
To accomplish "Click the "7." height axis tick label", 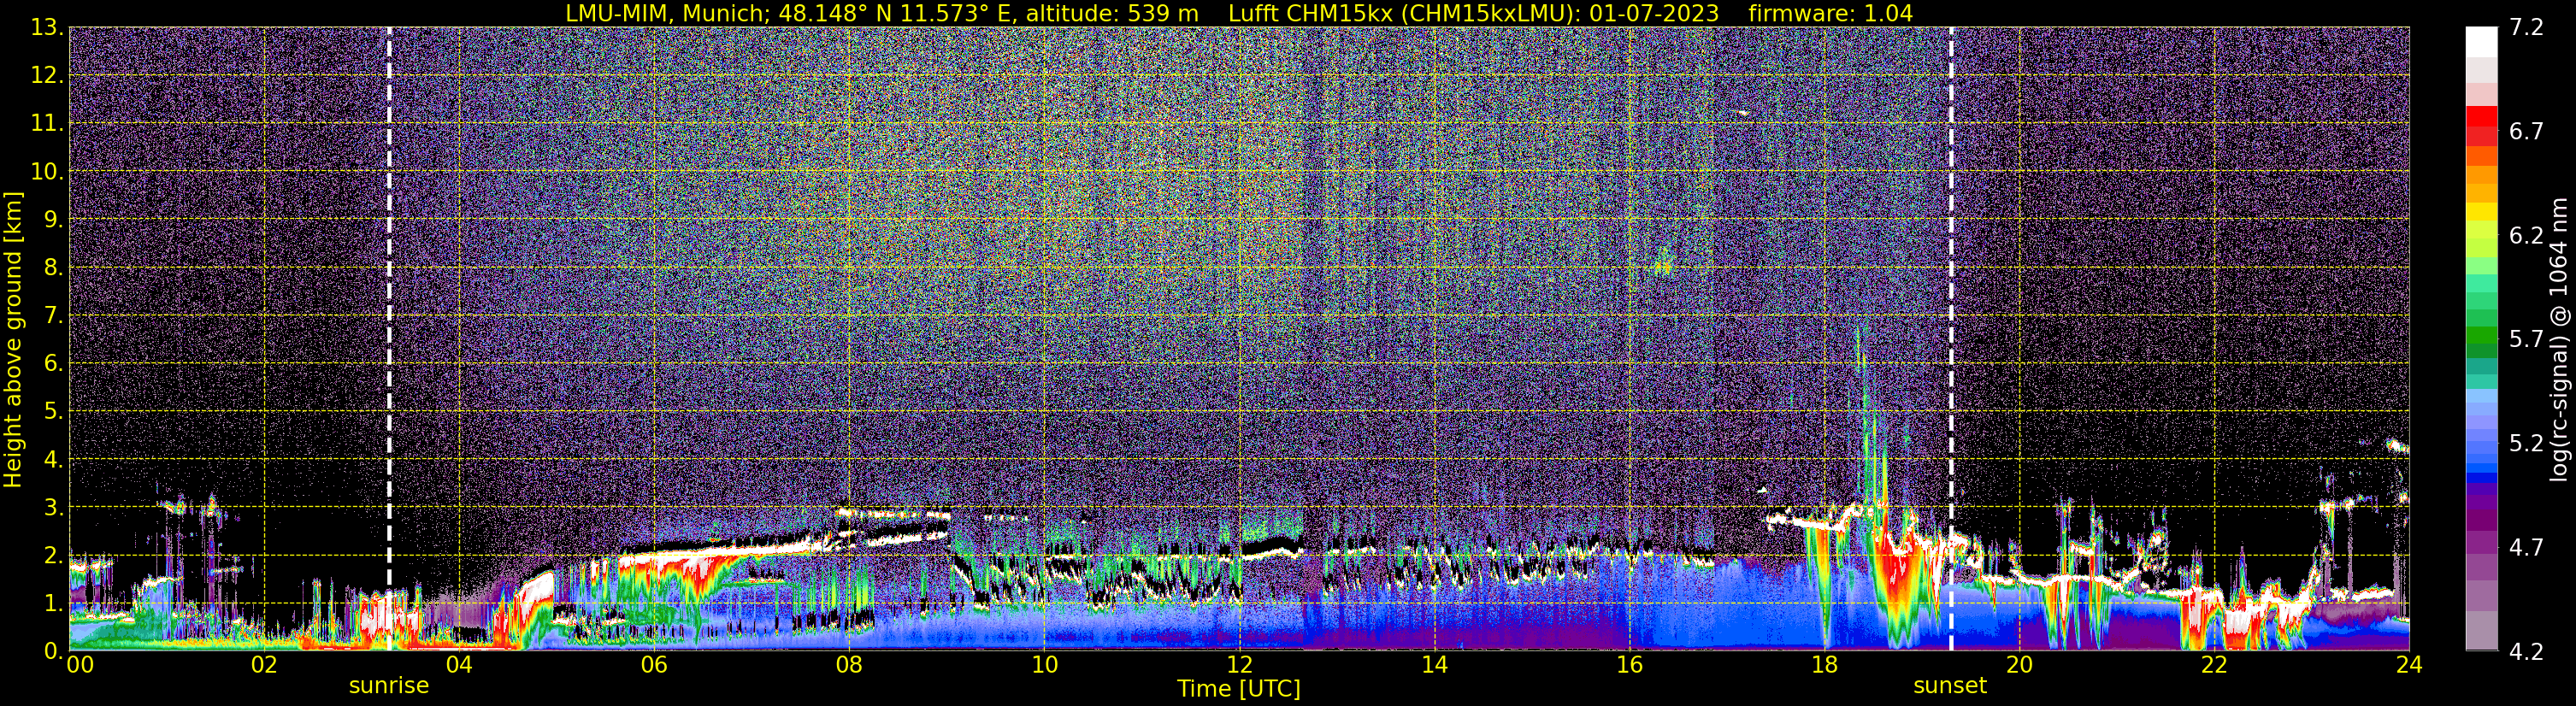I will [54, 316].
